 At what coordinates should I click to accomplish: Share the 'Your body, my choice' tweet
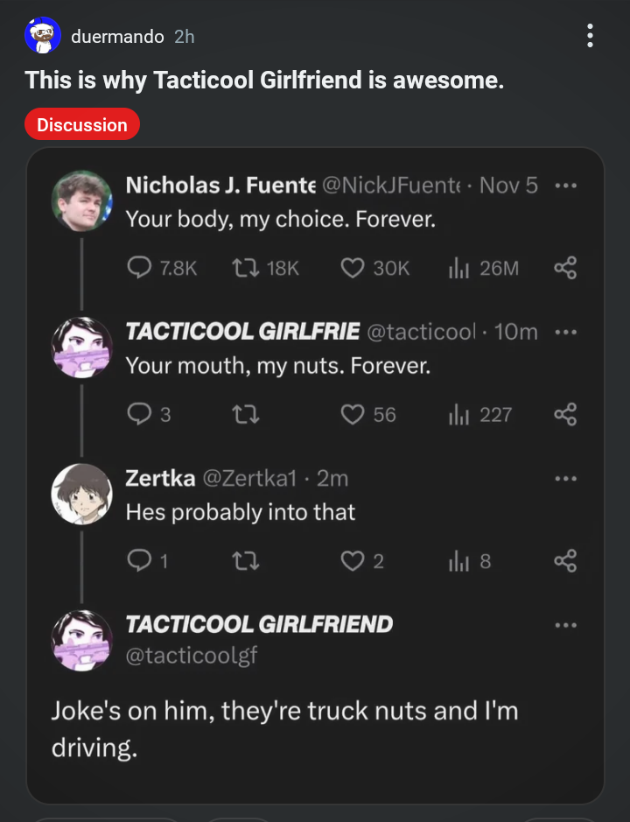[565, 268]
